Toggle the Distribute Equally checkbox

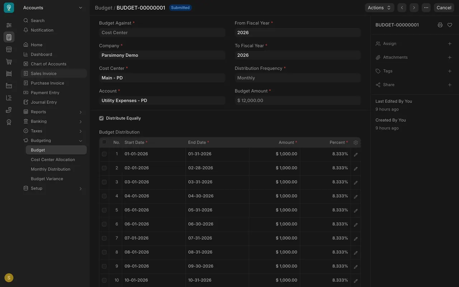pos(101,118)
